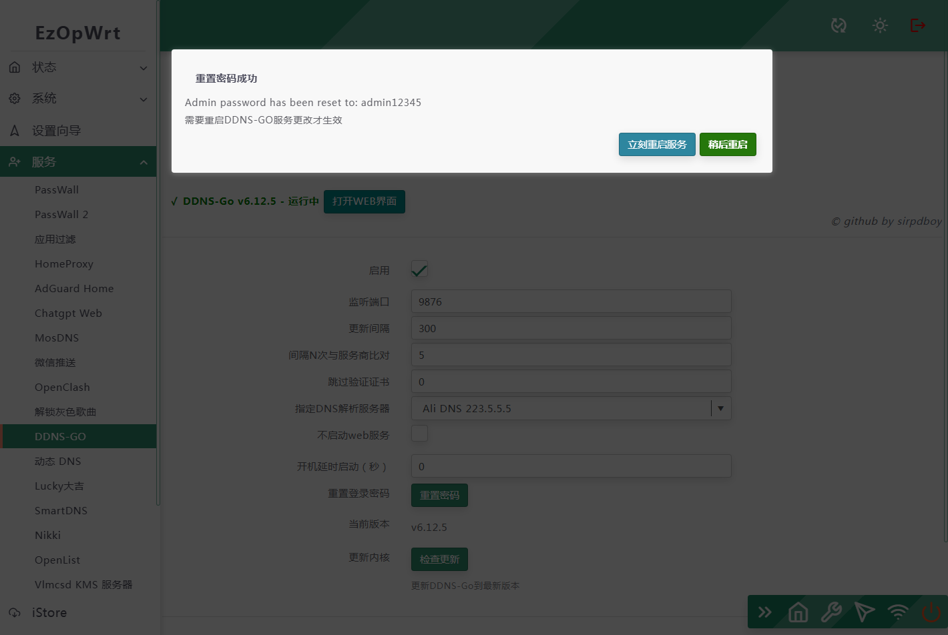Click the EzOpWrt logo title

(x=78, y=33)
